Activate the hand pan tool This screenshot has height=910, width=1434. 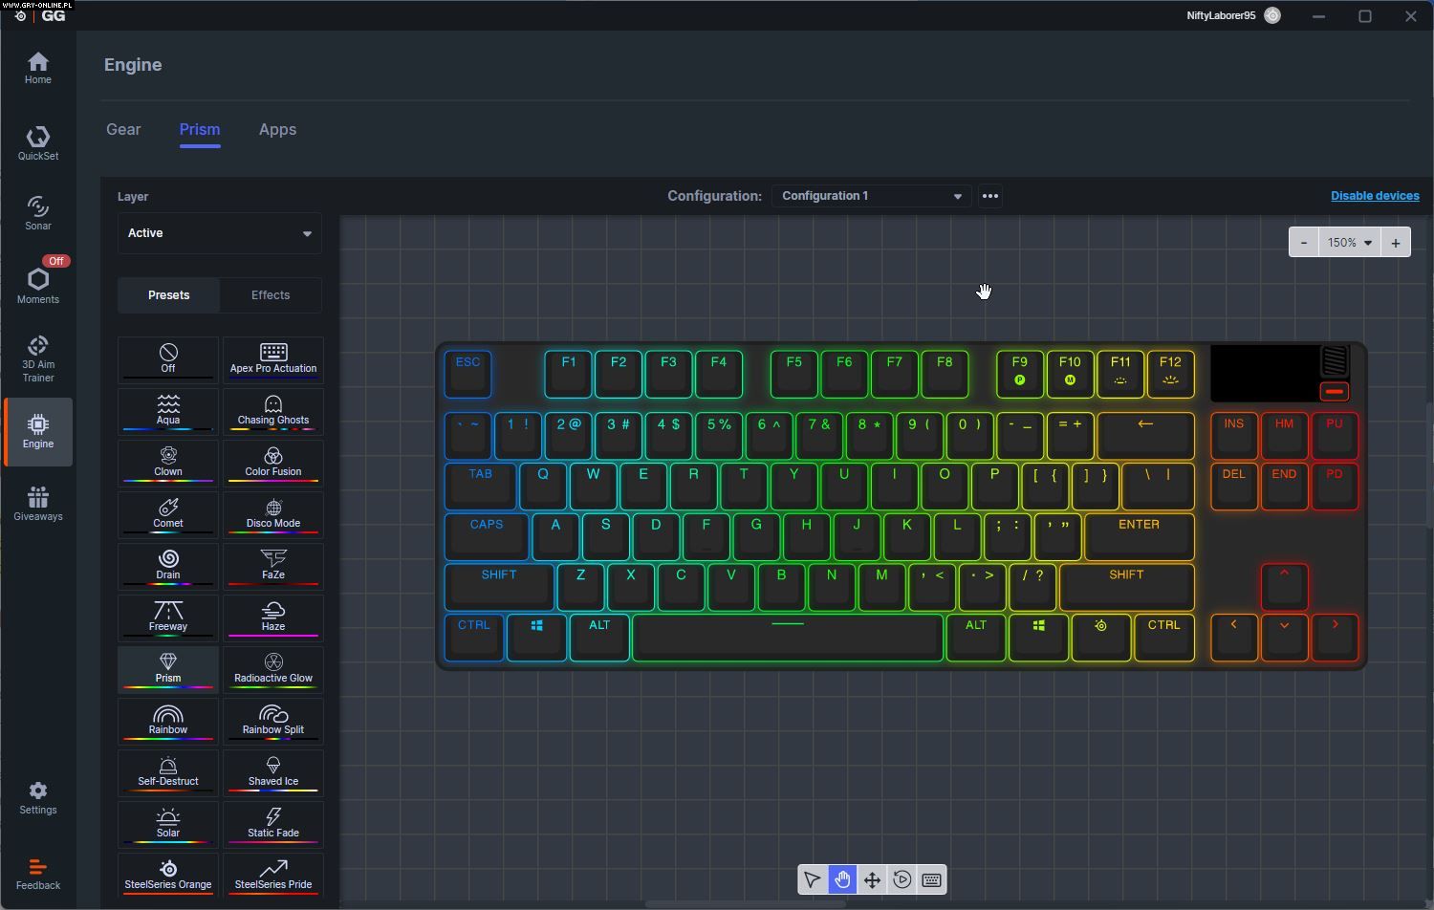tap(842, 879)
